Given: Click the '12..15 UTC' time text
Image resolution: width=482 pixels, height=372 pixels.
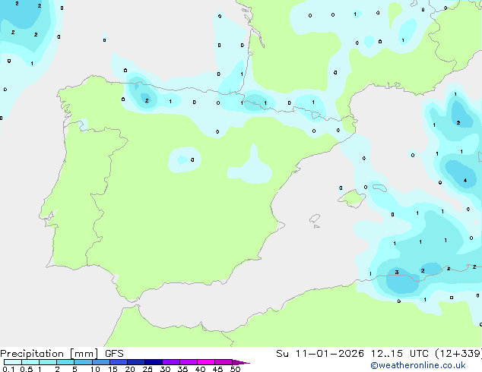Looking at the screenshot, I should (x=400, y=354).
